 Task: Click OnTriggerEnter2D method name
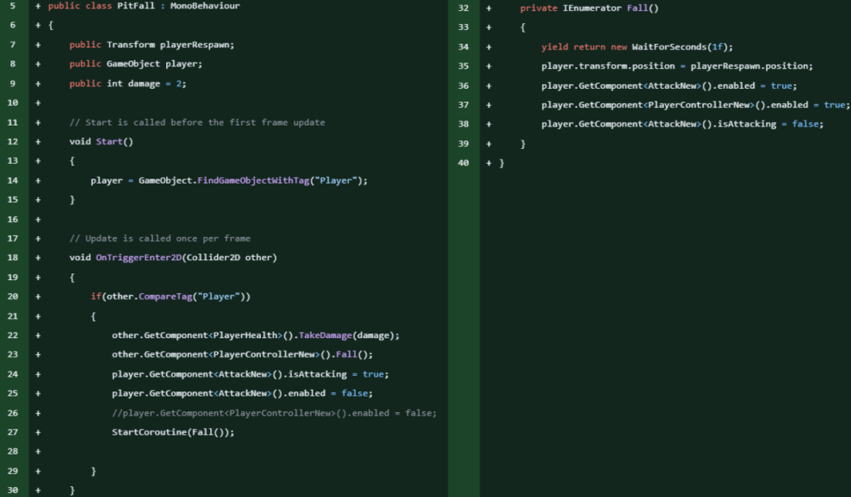click(x=139, y=258)
